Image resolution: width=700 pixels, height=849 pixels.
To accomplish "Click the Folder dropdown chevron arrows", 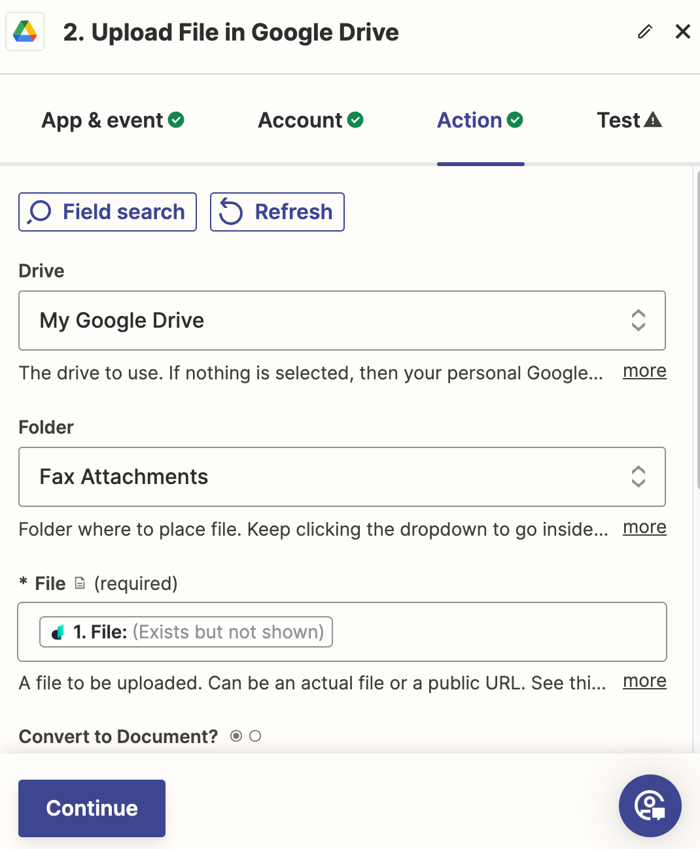I will click(639, 477).
